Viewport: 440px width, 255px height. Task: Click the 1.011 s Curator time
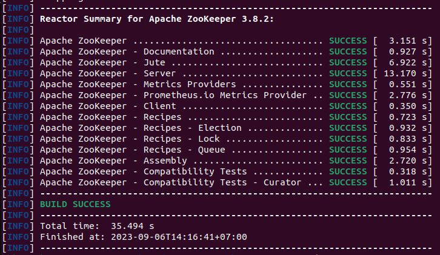tap(402, 183)
